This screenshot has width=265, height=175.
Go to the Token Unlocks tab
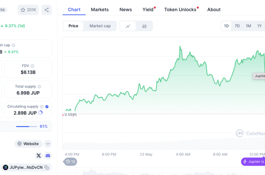(x=180, y=10)
